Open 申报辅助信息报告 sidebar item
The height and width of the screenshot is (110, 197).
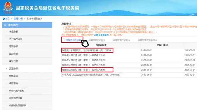tap(18, 105)
